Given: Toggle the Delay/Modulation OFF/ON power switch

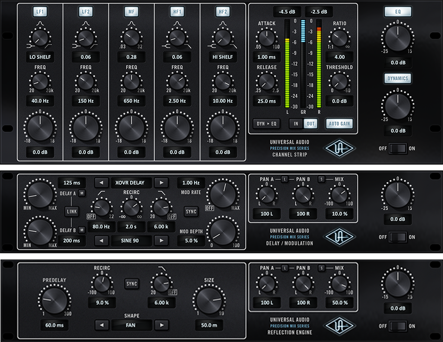Looking at the screenshot, I should click(397, 237).
